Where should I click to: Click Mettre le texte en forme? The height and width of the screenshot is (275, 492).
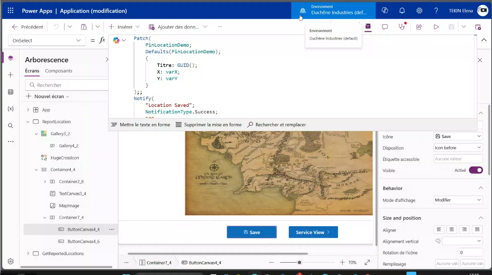point(141,125)
